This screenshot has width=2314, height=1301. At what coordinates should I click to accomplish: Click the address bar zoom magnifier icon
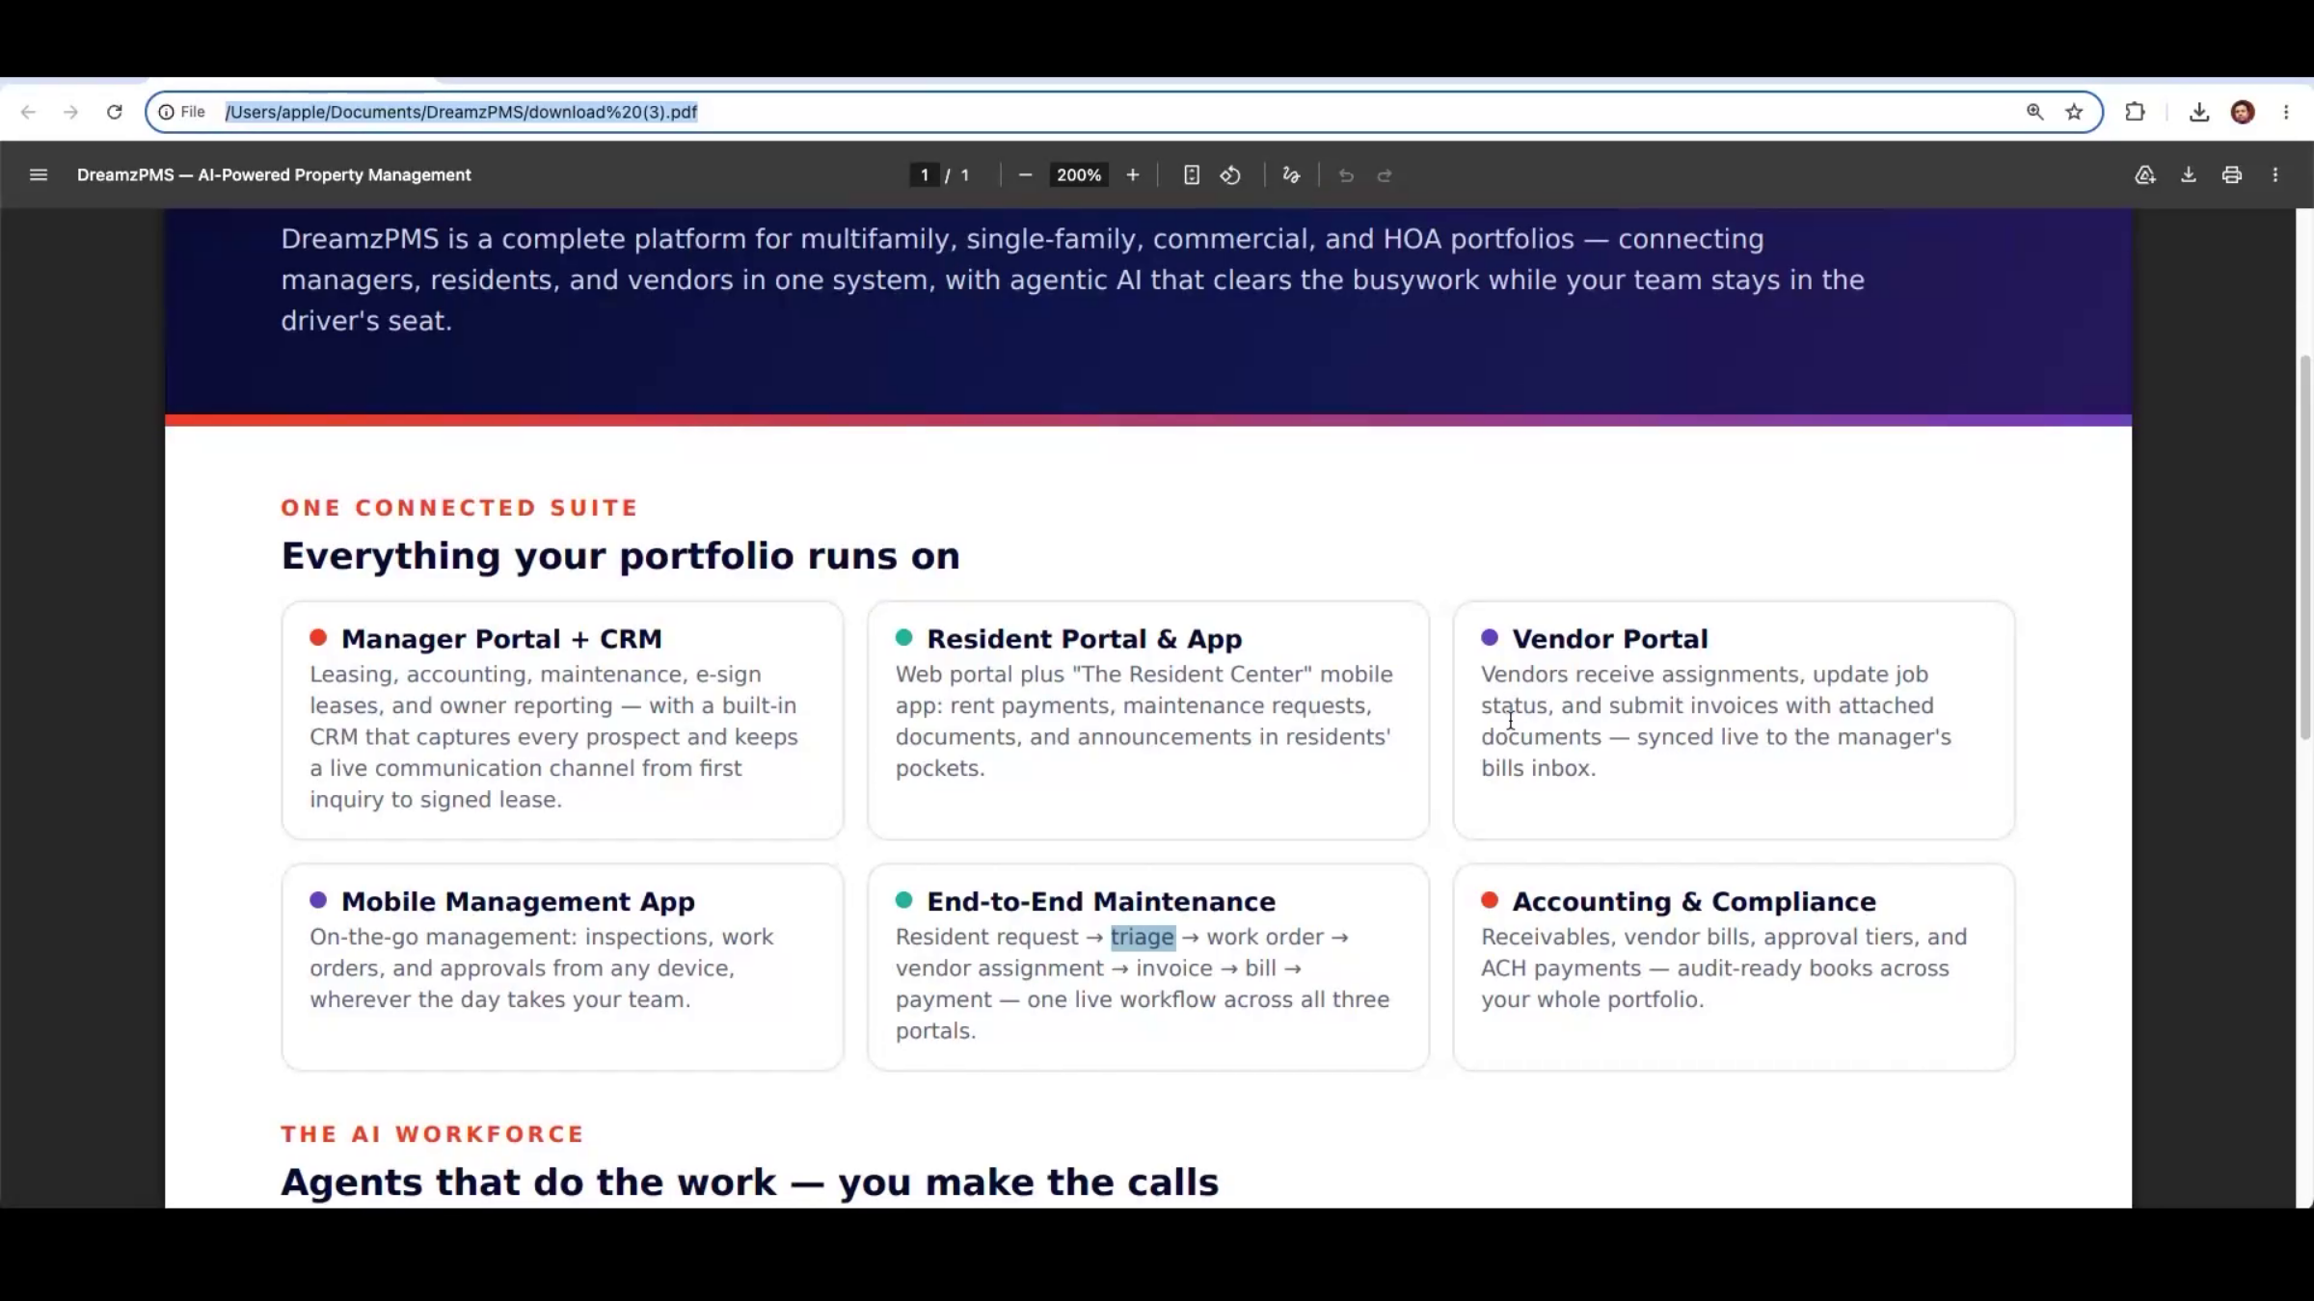[x=2034, y=112]
